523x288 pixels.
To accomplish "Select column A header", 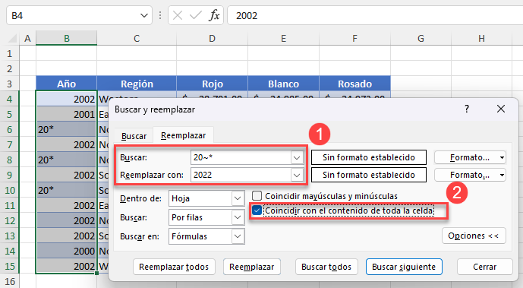I will tap(27, 39).
